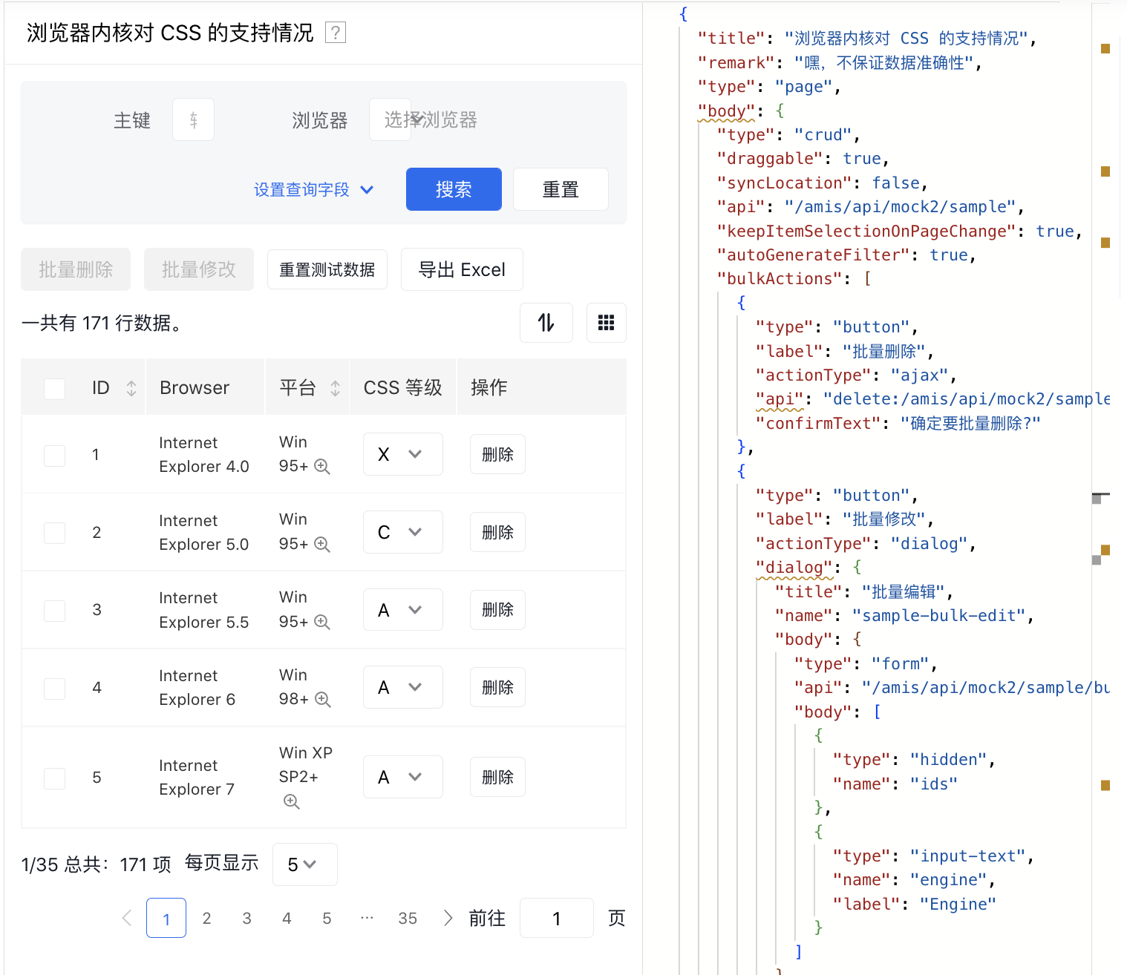Select page 1 in pagination
The width and height of the screenshot is (1127, 975).
166,919
